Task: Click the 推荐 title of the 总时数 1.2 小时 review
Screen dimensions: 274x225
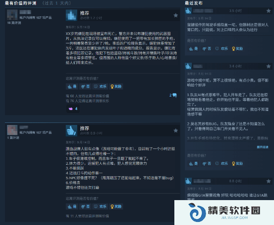Action: 85,13
